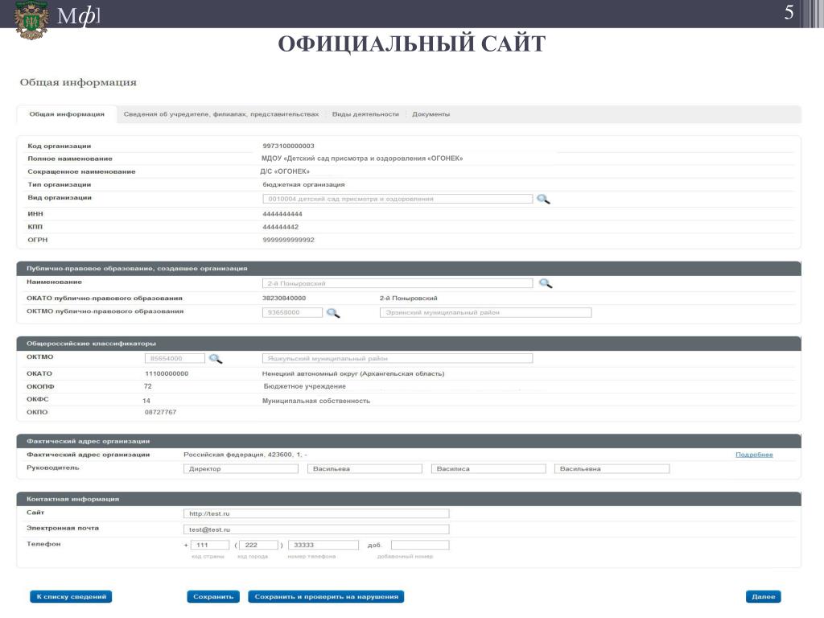Click the patronymic field Васильевна

coord(612,469)
